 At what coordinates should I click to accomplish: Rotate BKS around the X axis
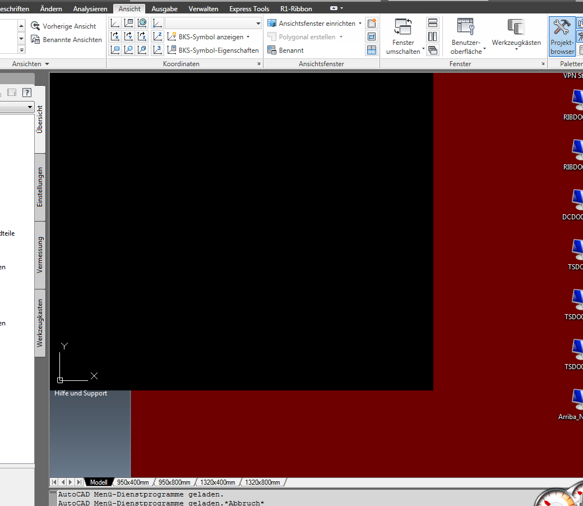(115, 36)
